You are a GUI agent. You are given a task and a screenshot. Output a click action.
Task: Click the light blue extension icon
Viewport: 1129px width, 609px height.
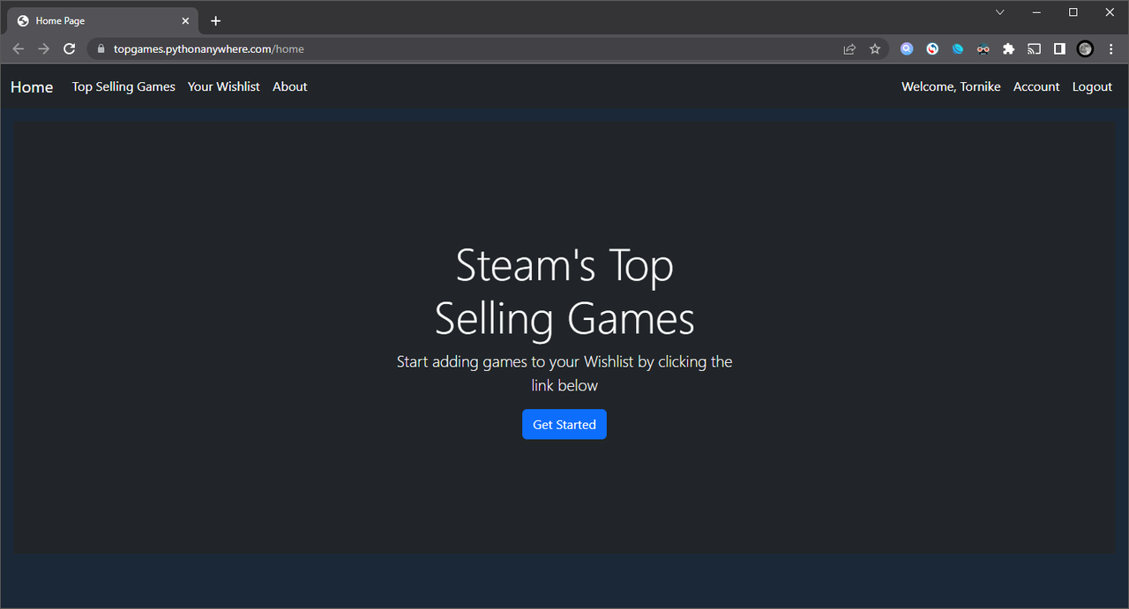[x=958, y=49]
